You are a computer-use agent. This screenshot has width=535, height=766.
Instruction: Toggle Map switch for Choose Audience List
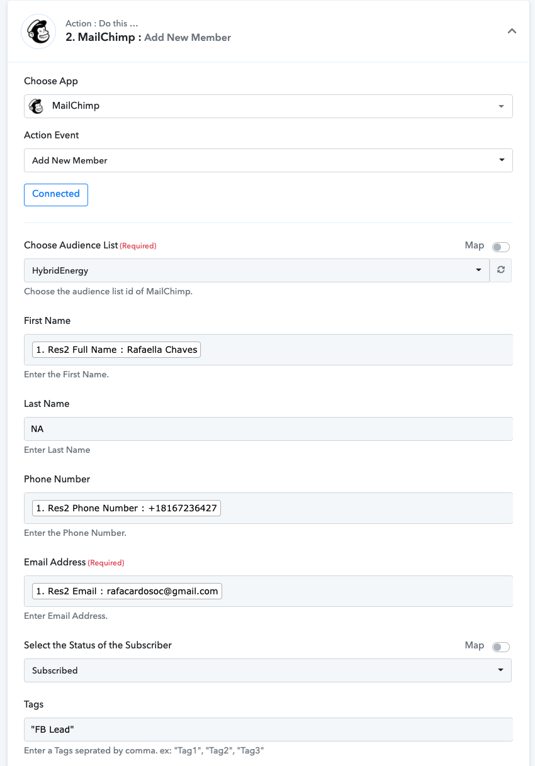pyautogui.click(x=501, y=247)
